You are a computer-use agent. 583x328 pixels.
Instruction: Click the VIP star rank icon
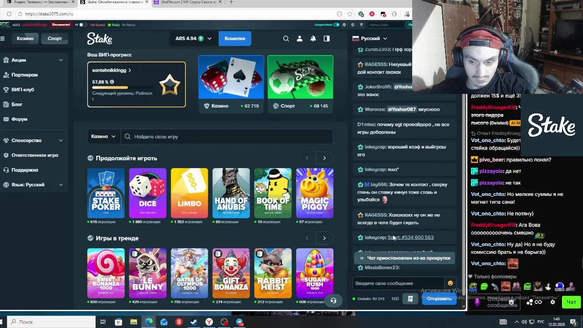pos(169,84)
